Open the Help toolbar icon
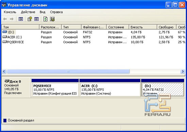 point(30,19)
